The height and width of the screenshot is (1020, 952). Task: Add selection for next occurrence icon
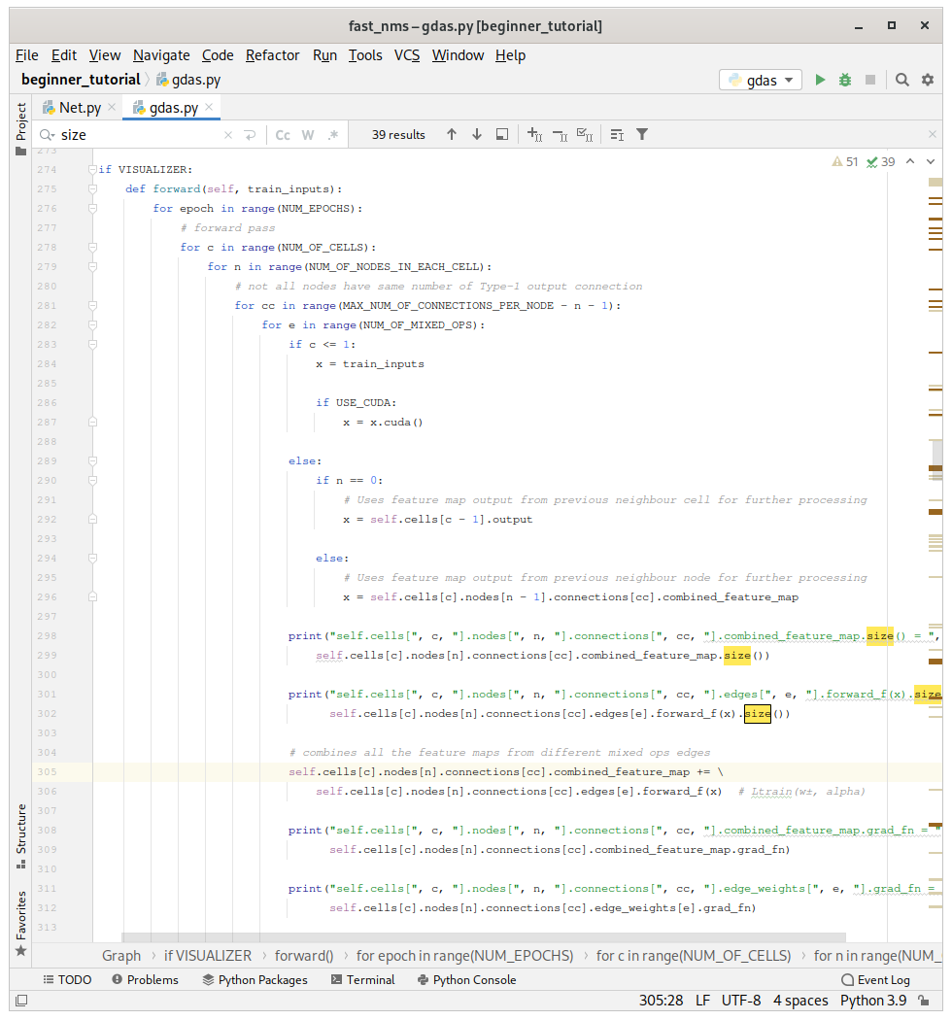click(533, 135)
